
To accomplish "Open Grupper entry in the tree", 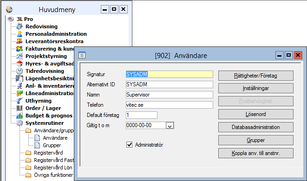I will pos(52,145).
